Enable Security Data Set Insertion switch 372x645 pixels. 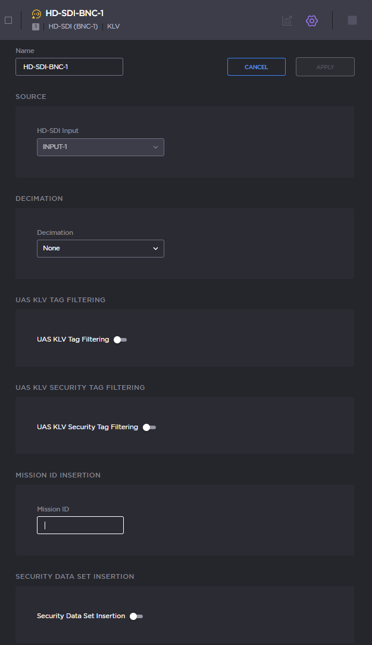(x=136, y=616)
